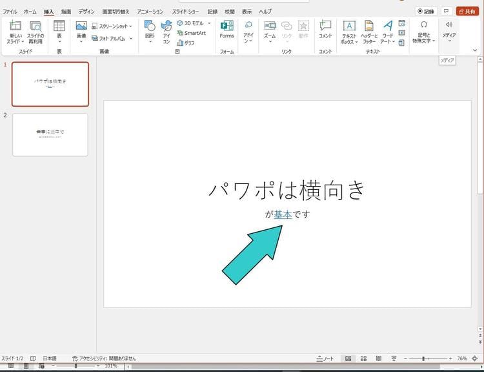
Task: Click the Share (共有) button
Action: [x=467, y=12]
